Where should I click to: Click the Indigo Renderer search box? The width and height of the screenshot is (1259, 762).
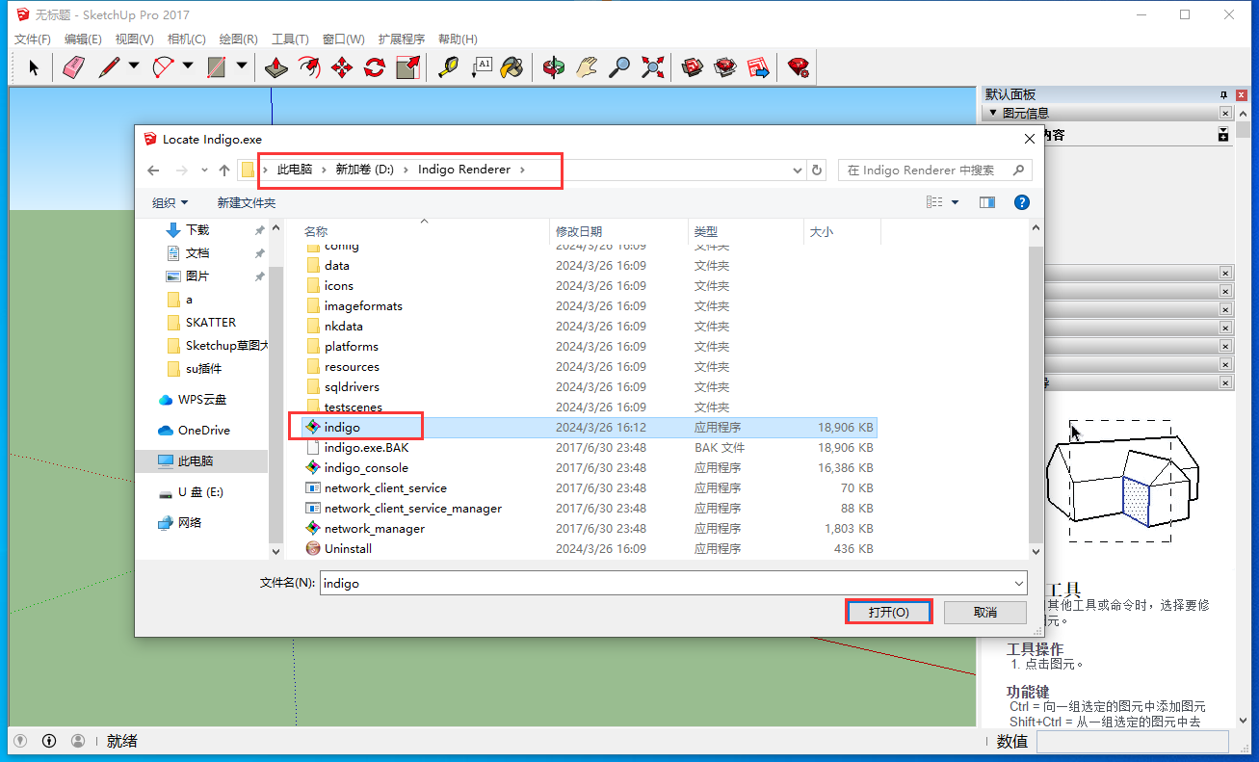935,171
